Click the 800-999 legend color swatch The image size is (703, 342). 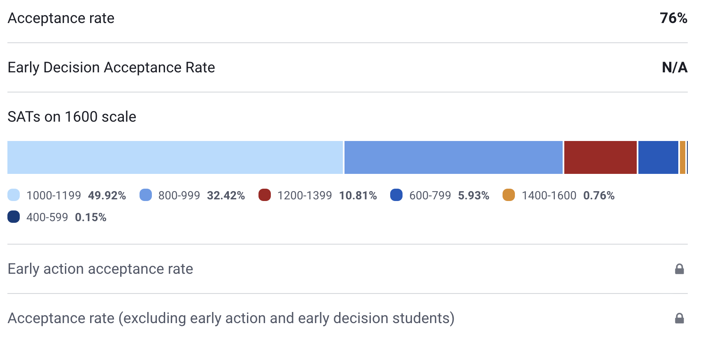coord(146,195)
